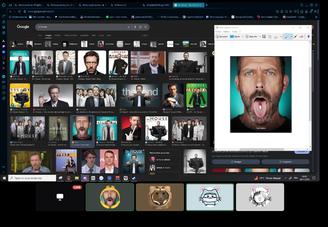Select the Hopital filter chip
This screenshot has width=328, height=227.
tap(190, 44)
